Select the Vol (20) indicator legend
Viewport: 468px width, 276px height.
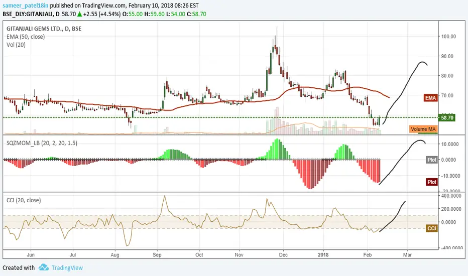click(16, 45)
